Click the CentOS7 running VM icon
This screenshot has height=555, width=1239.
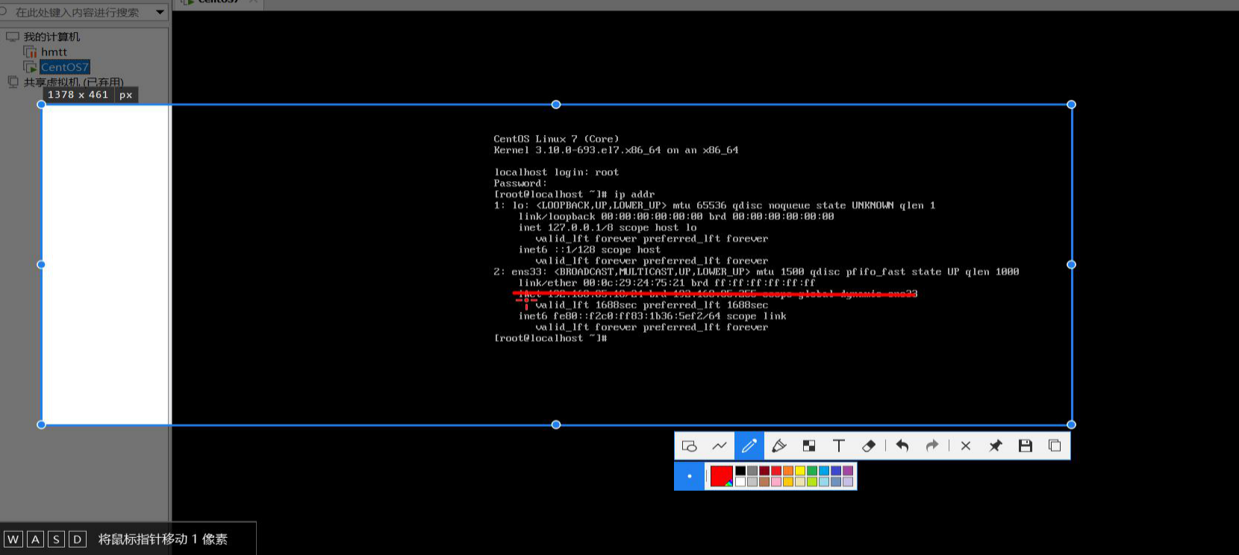pyautogui.click(x=30, y=67)
